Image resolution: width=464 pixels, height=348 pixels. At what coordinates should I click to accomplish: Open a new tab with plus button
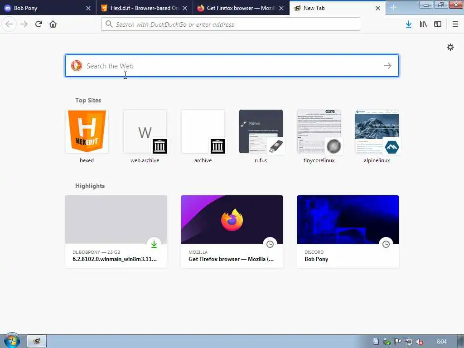point(393,8)
